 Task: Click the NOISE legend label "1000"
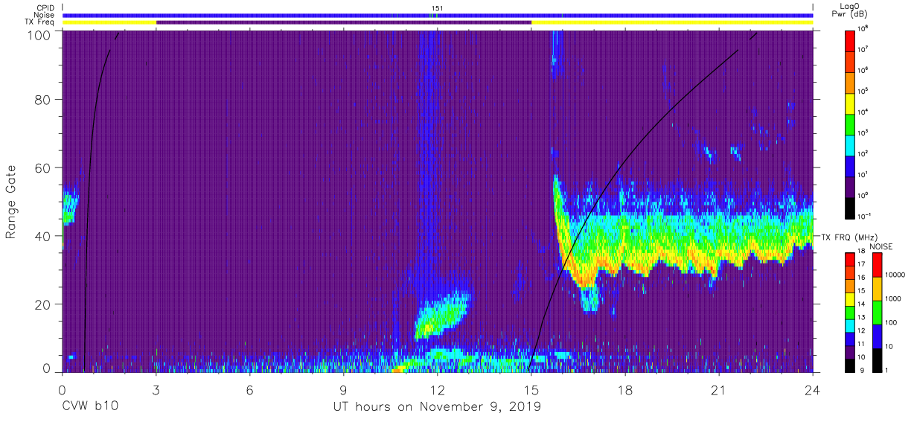(x=892, y=300)
